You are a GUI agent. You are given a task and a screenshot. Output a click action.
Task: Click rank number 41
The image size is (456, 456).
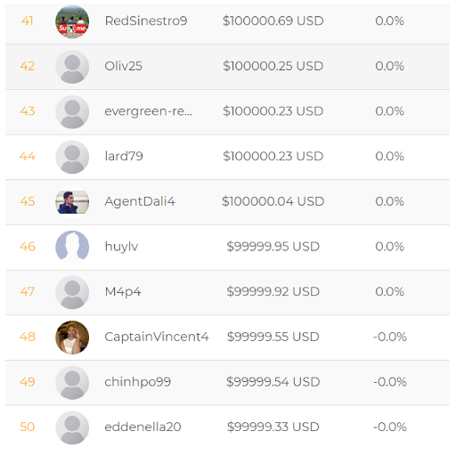pos(27,20)
